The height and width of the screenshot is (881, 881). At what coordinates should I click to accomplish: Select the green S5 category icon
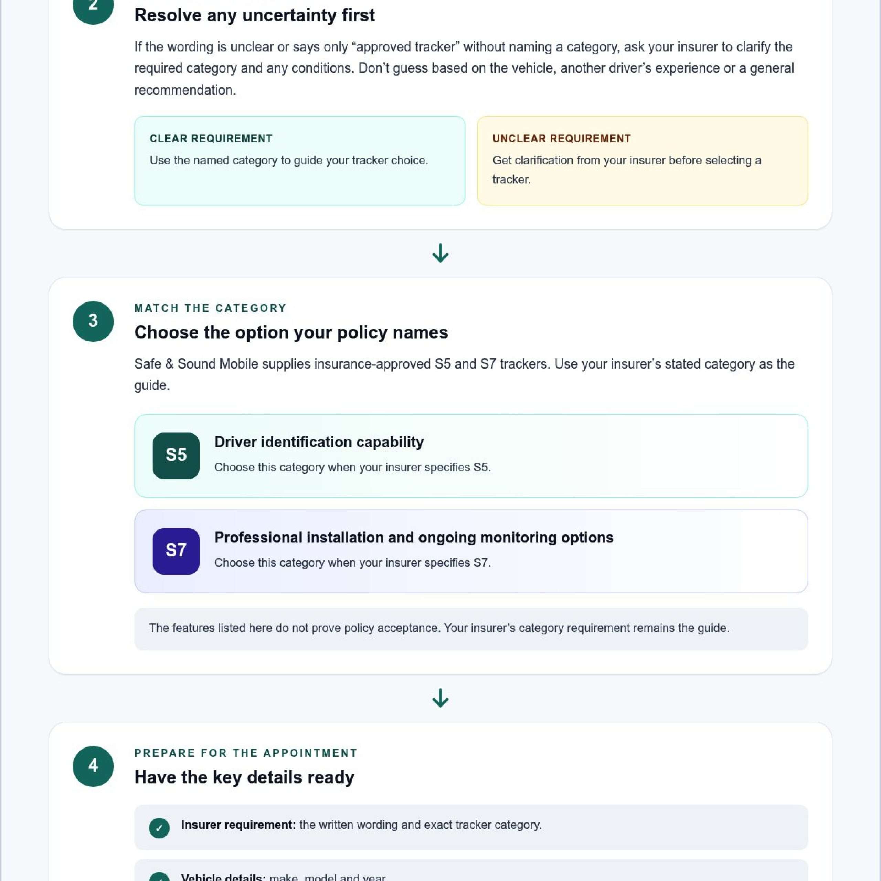click(x=176, y=456)
